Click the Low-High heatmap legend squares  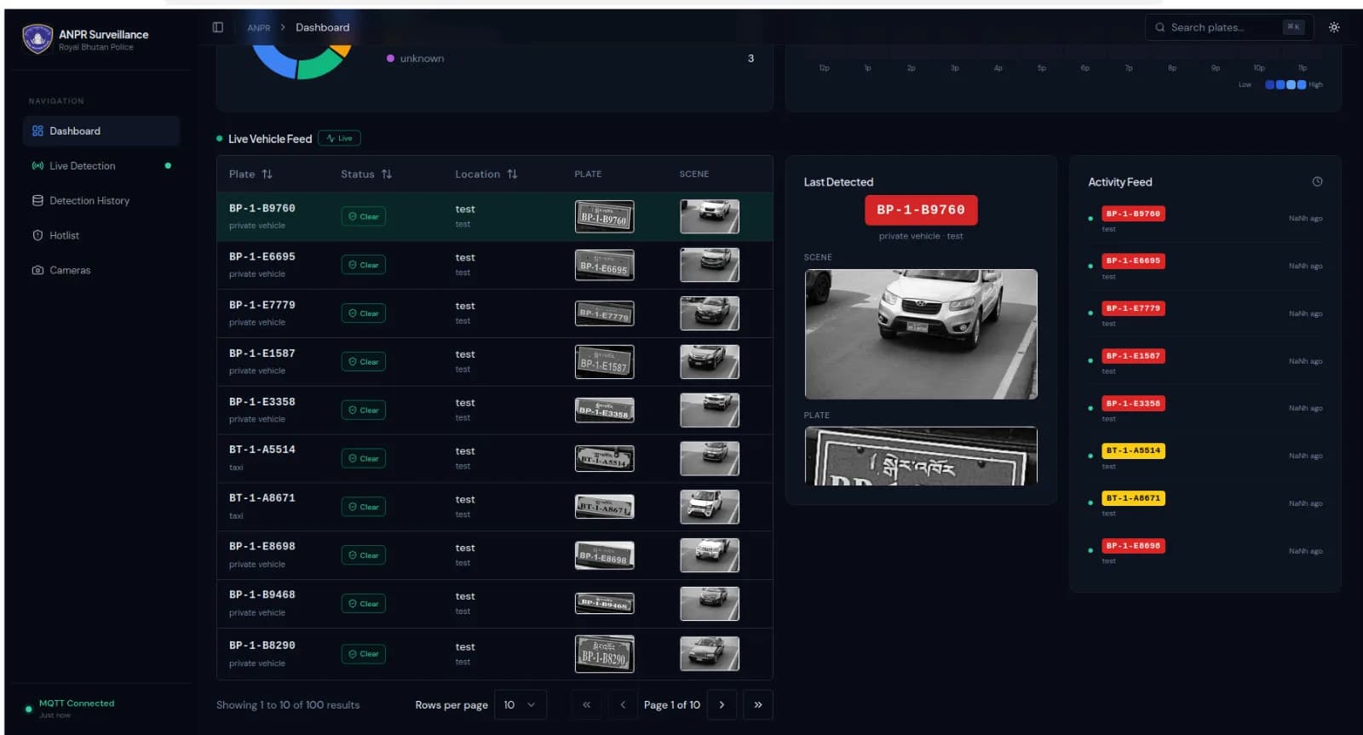1285,84
